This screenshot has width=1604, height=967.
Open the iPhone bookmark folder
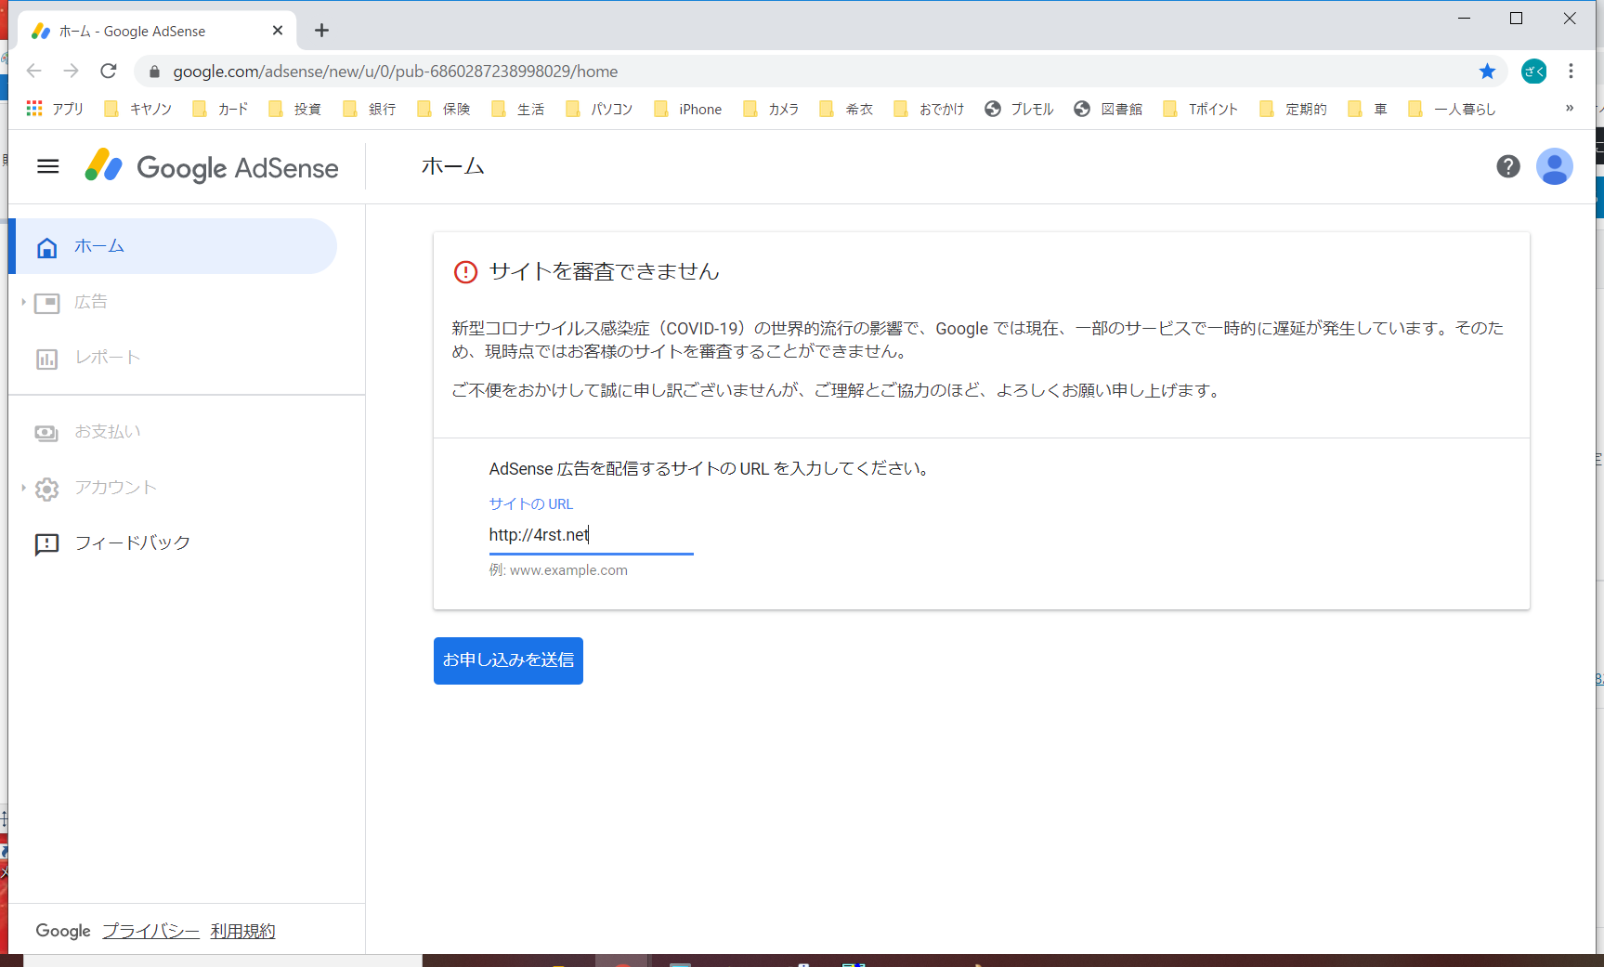[x=688, y=109]
